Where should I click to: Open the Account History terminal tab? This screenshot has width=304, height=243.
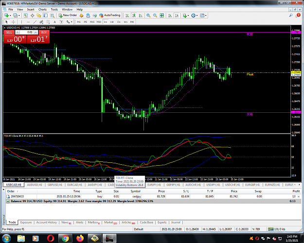click(47, 222)
